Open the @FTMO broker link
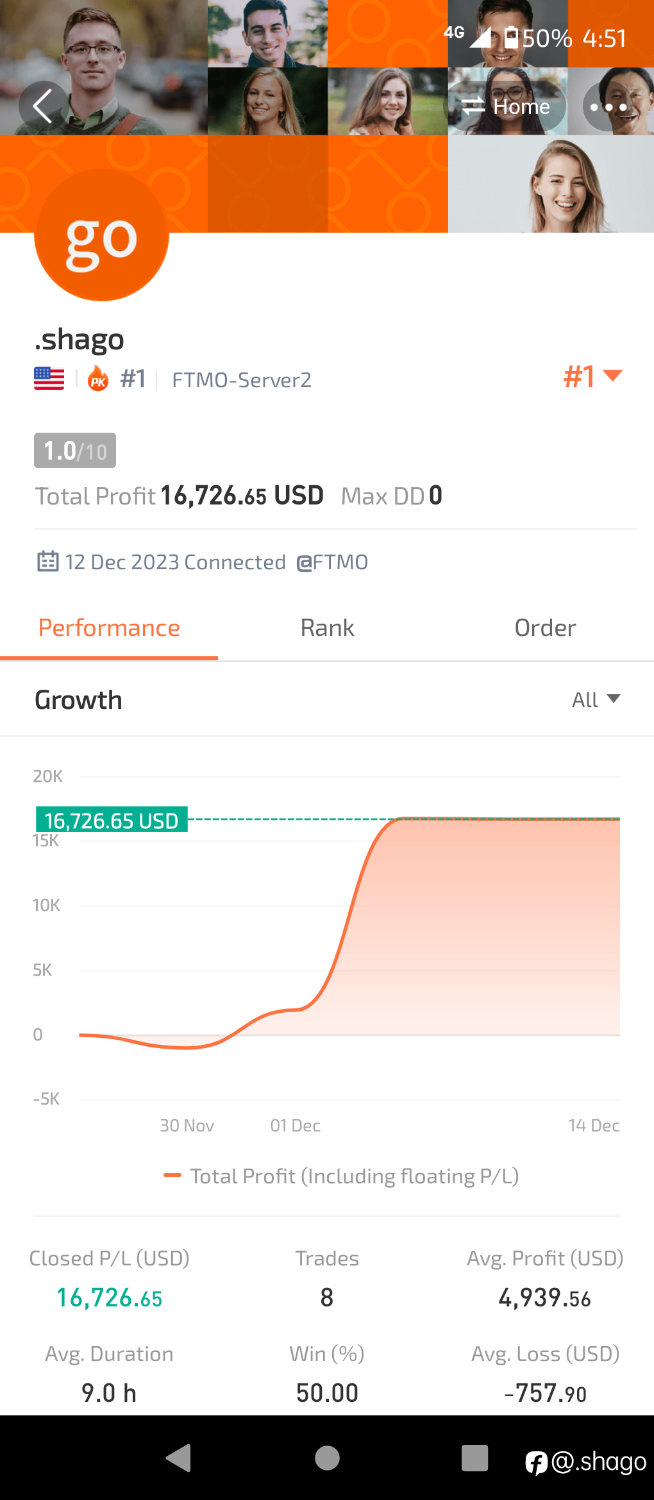The height and width of the screenshot is (1500, 654). [x=332, y=562]
